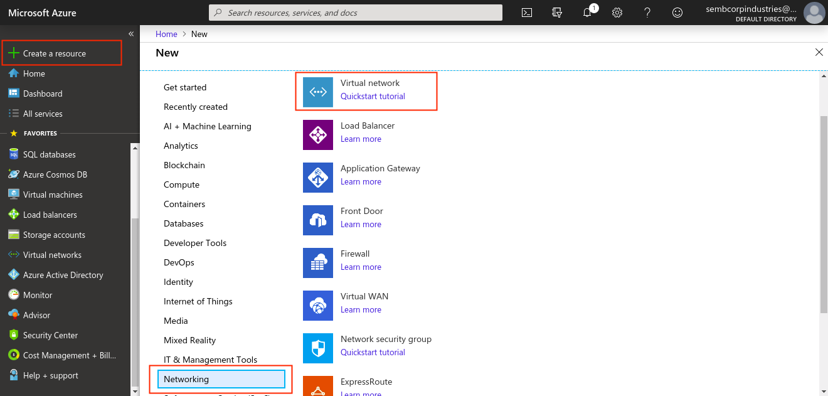The width and height of the screenshot is (828, 396).
Task: Select the Internet of Things category
Action: 198,301
